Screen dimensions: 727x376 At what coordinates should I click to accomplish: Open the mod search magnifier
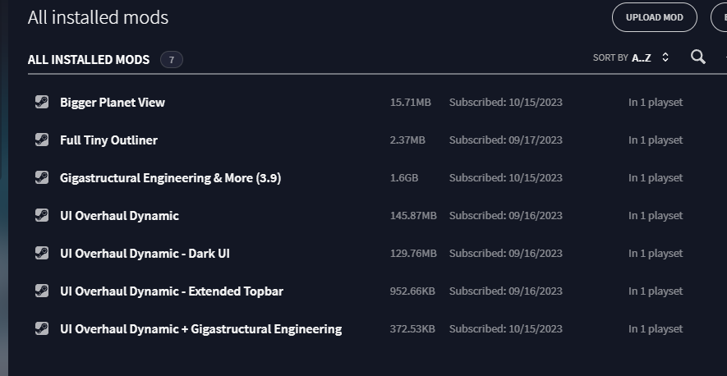[x=697, y=57]
